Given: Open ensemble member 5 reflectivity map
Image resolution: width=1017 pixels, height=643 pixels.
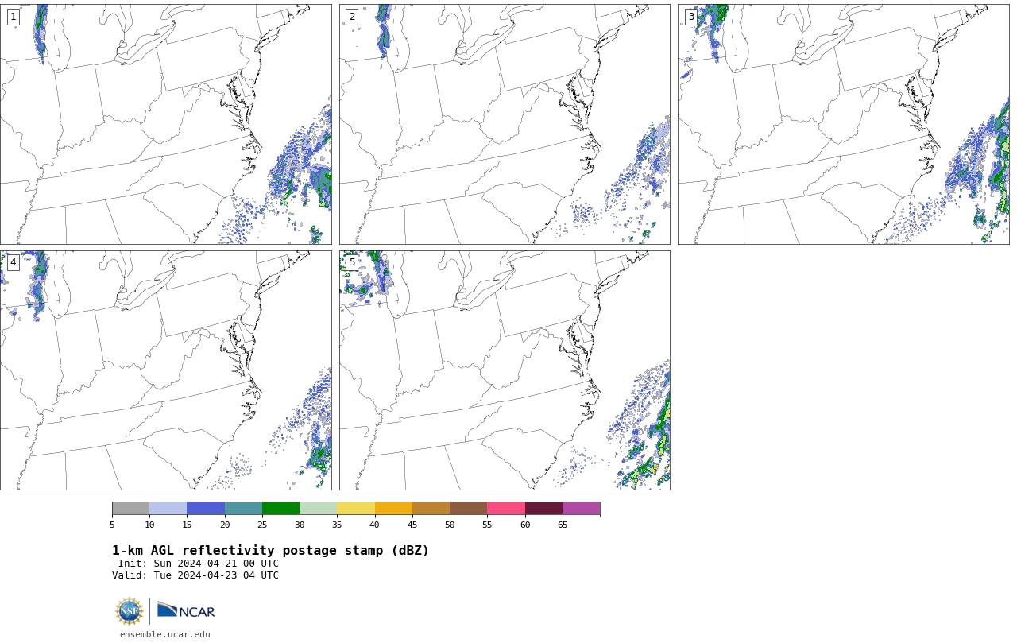Looking at the screenshot, I should click(505, 370).
